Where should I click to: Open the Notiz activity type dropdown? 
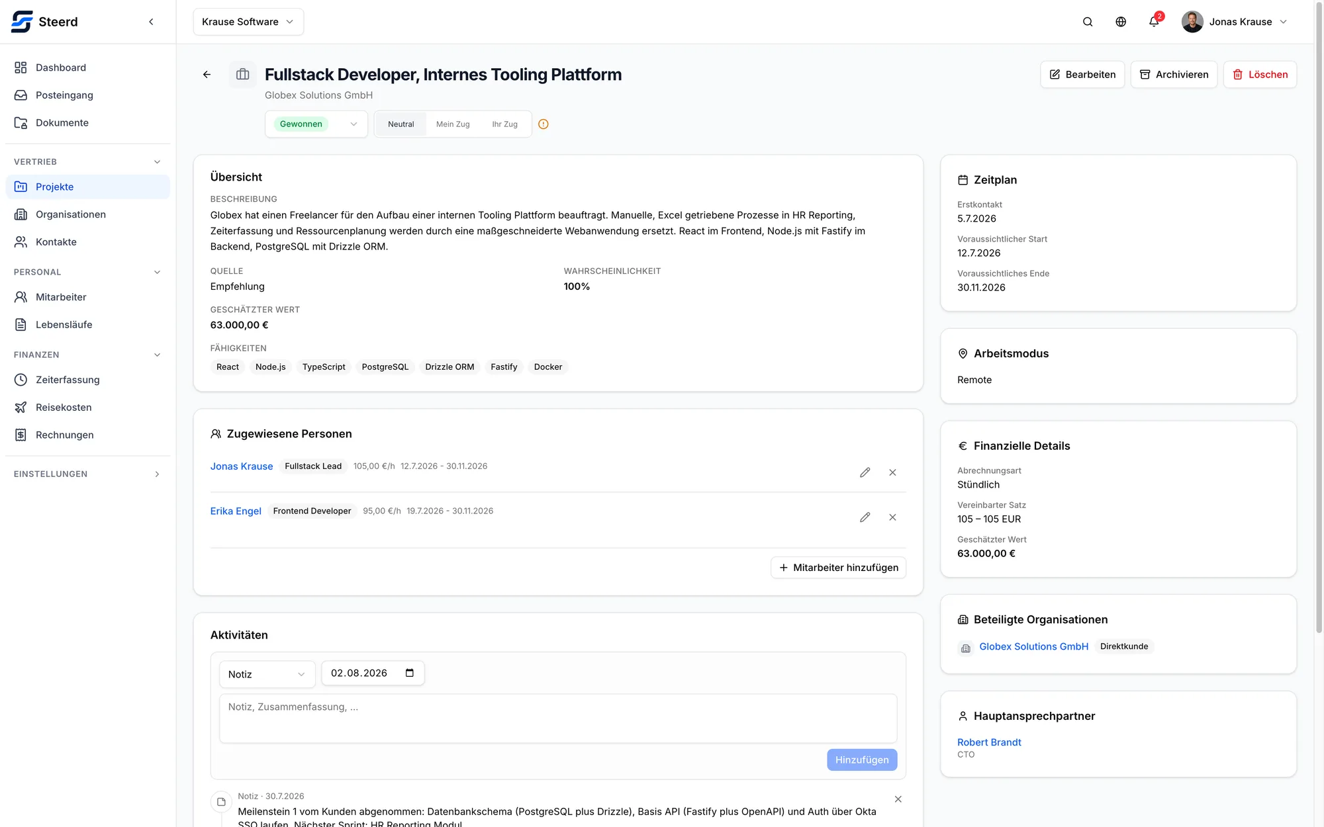[x=267, y=674]
